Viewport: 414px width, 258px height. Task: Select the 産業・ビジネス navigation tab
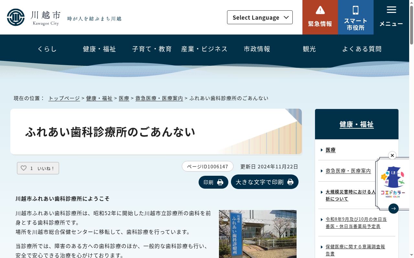click(204, 49)
